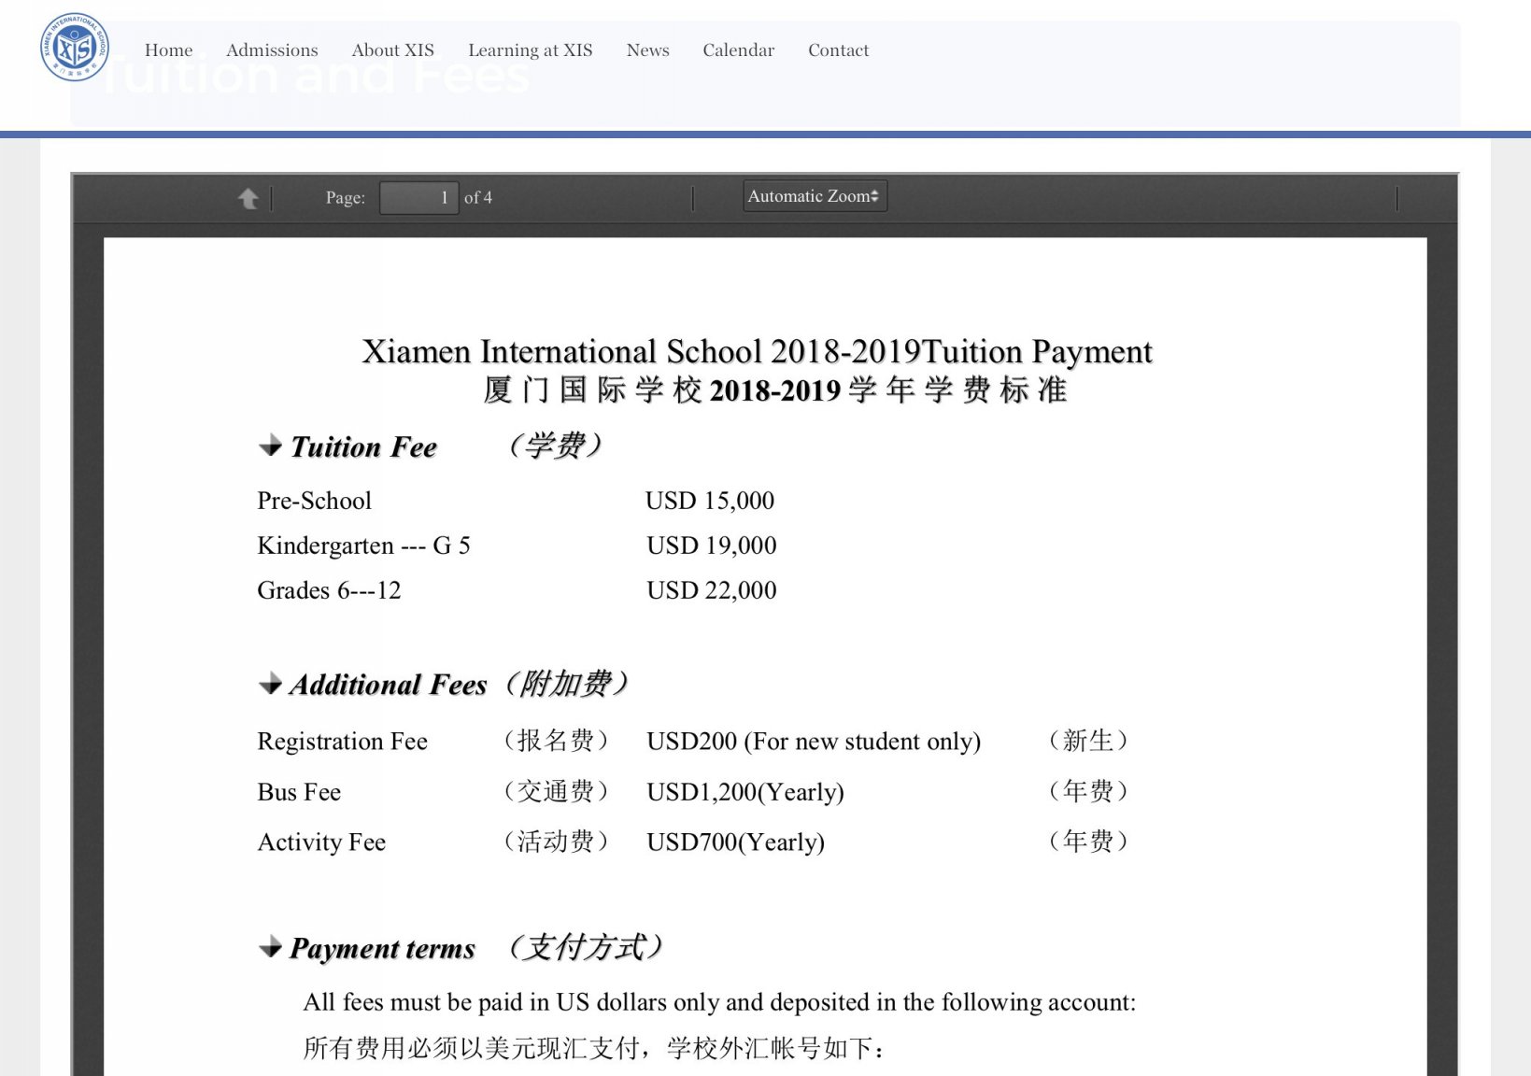Select the Registration Fee label
This screenshot has width=1531, height=1076.
click(343, 742)
